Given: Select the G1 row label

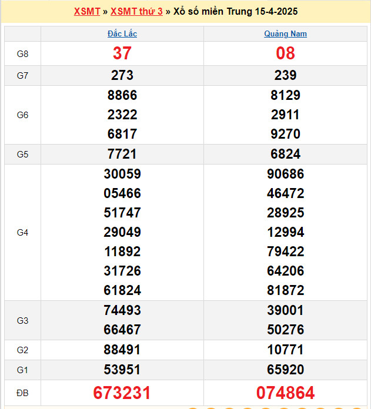Looking at the screenshot, I should [22, 370].
